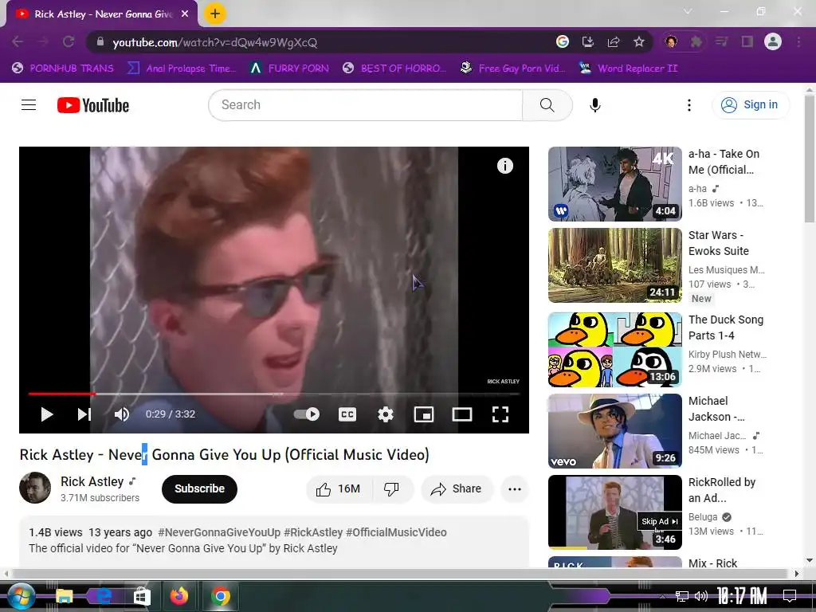Open the BEST OF HORRO... bookmark
Screen dimensions: 816x612
coord(394,69)
